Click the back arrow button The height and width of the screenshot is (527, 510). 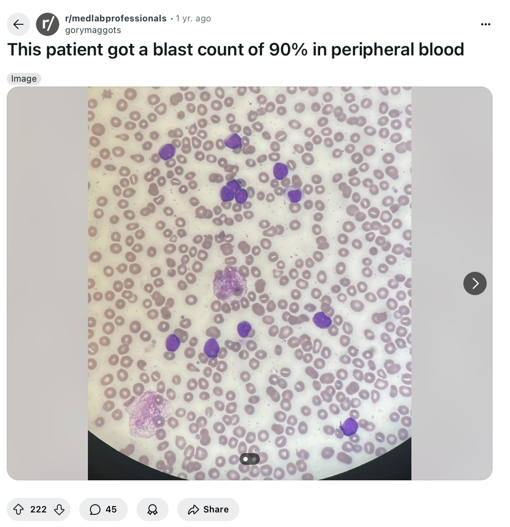point(18,24)
